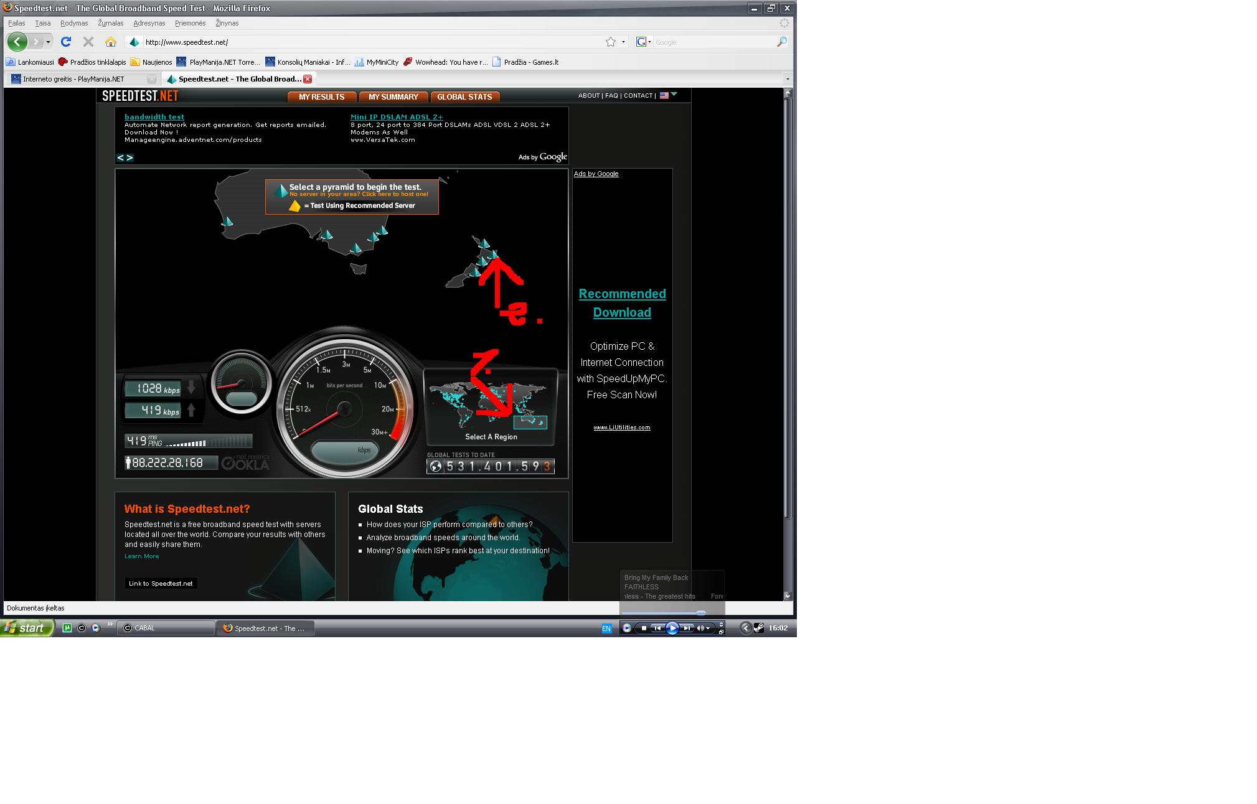Open the MY RESULTS tab
Screen dimensions: 1257x804
point(322,97)
